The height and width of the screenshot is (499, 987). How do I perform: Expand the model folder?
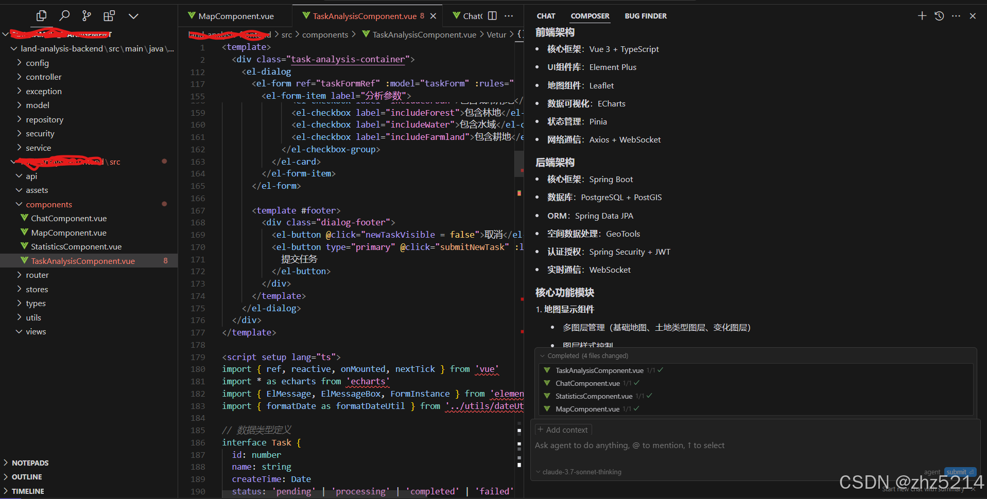tap(38, 105)
